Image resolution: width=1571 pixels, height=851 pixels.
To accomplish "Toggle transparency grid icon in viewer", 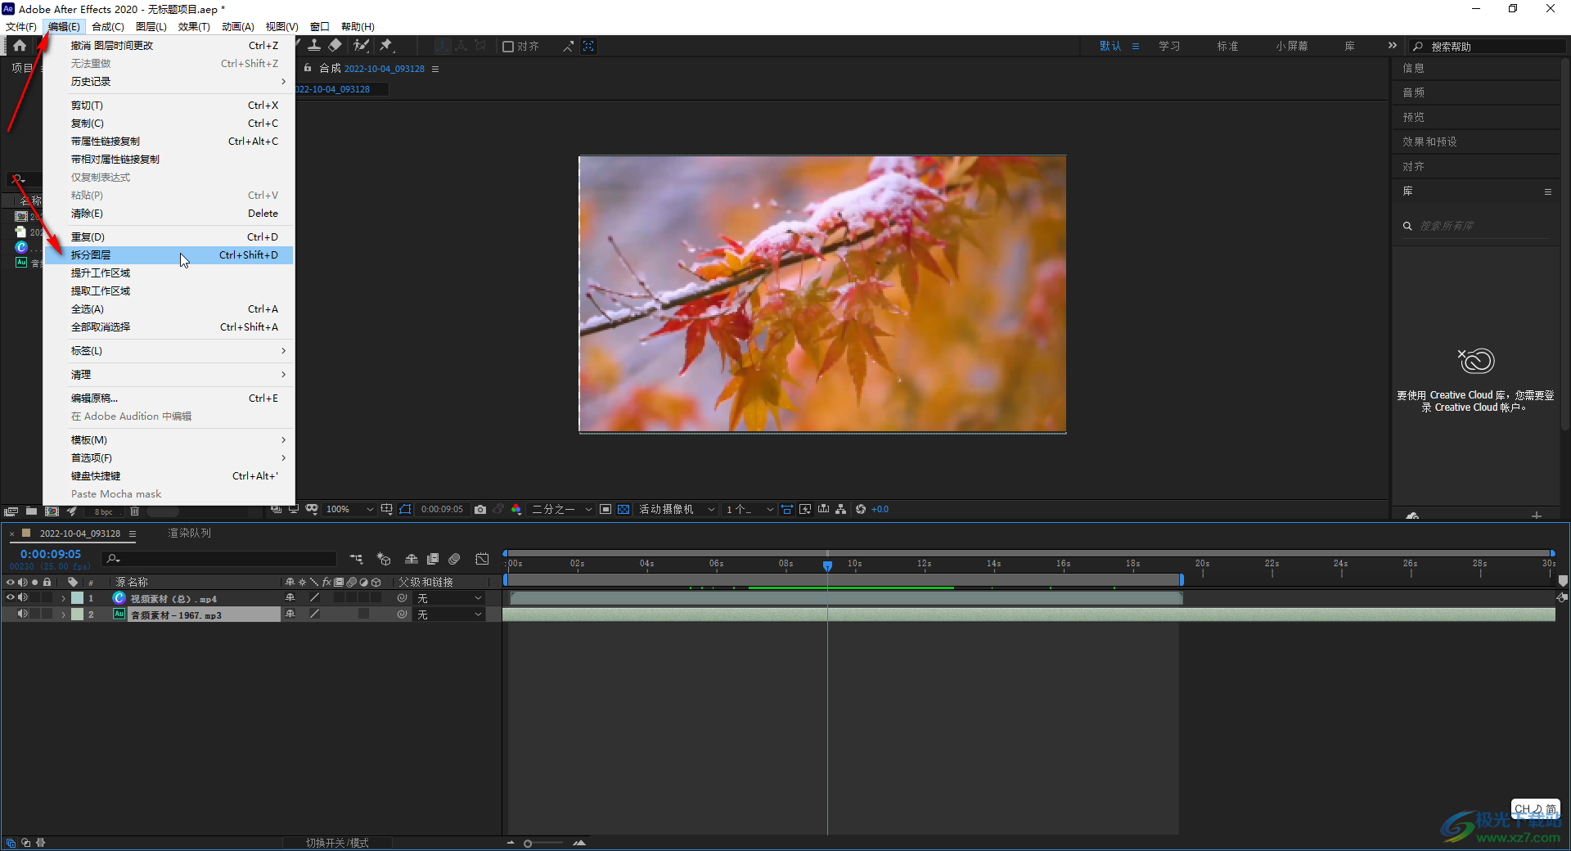I will click(x=623, y=509).
